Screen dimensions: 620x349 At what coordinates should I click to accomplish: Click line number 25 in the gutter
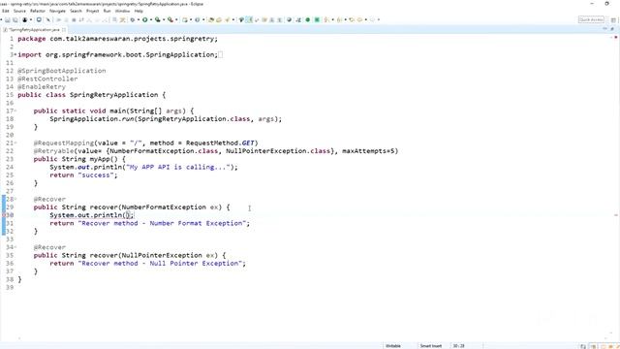tap(10, 174)
